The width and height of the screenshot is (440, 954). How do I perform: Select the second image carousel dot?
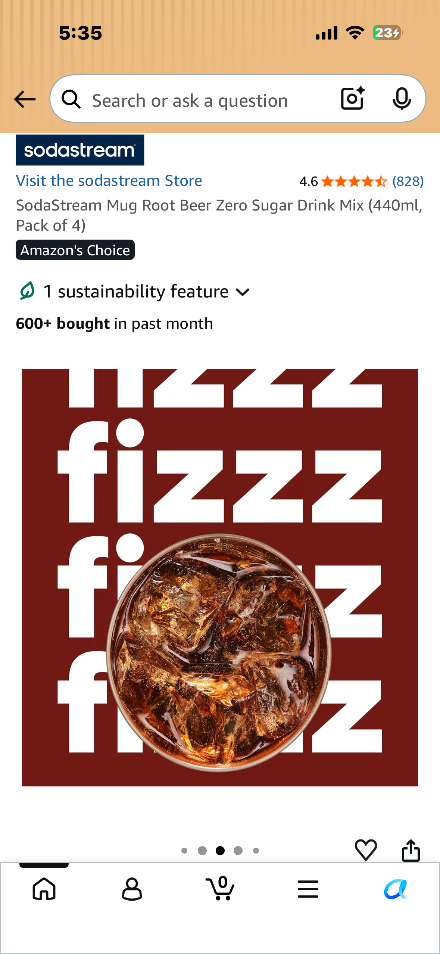click(202, 850)
